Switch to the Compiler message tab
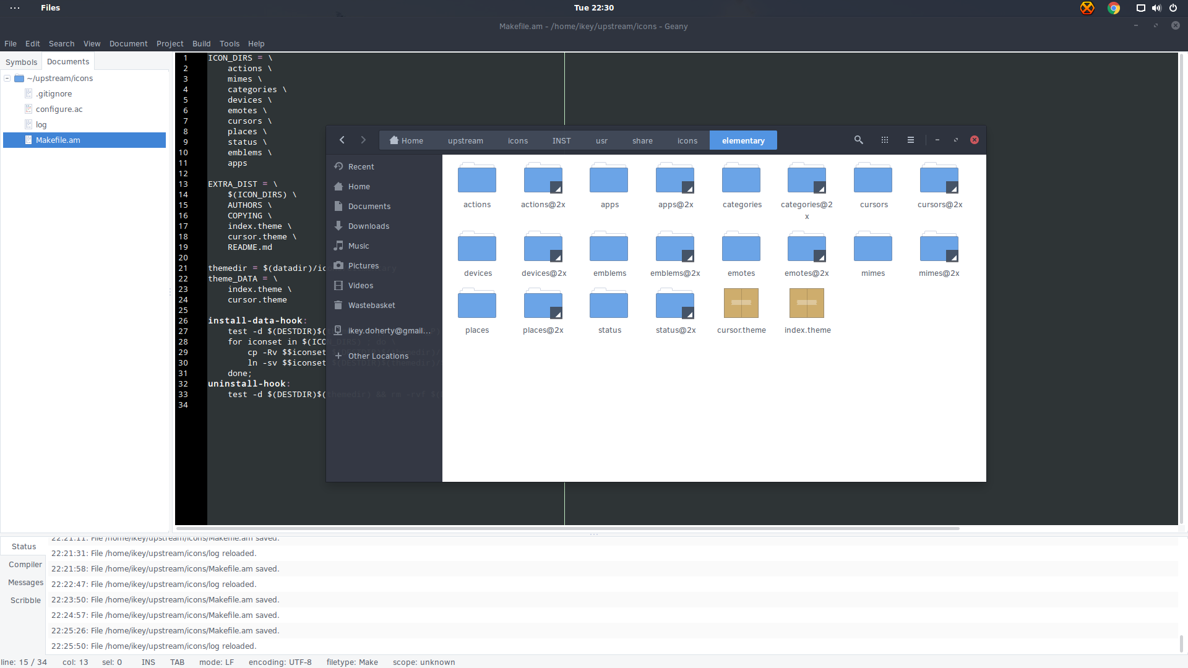 coord(25,565)
